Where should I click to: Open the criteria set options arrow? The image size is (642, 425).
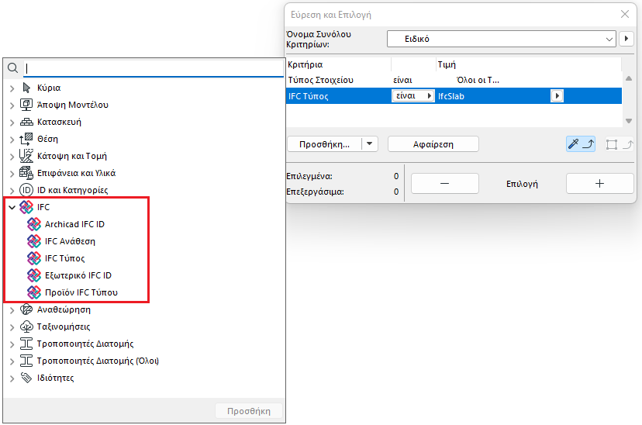[x=626, y=39]
